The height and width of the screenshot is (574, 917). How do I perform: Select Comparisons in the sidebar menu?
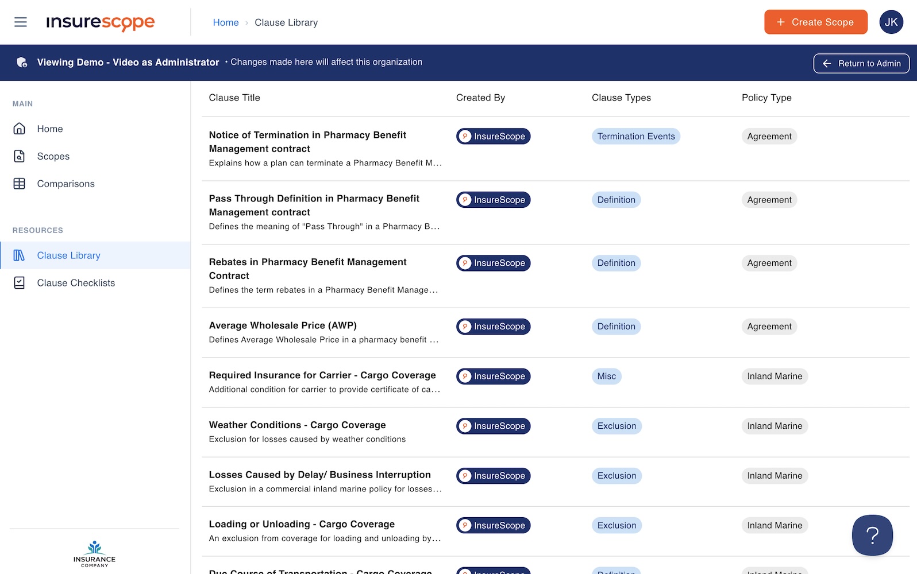tap(65, 184)
